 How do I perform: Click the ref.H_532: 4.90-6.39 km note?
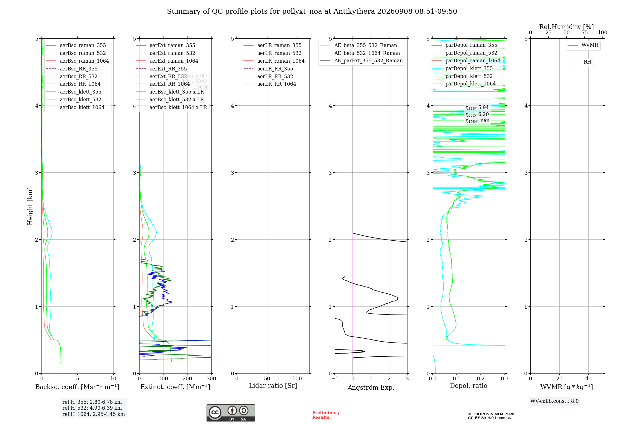pyautogui.click(x=92, y=408)
